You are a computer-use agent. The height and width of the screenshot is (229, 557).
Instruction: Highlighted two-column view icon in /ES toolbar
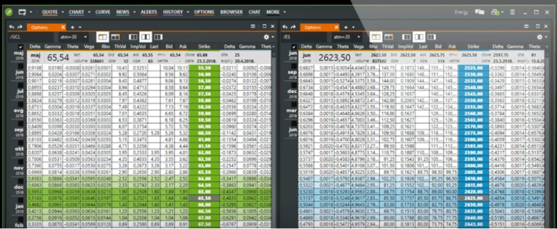point(419,37)
